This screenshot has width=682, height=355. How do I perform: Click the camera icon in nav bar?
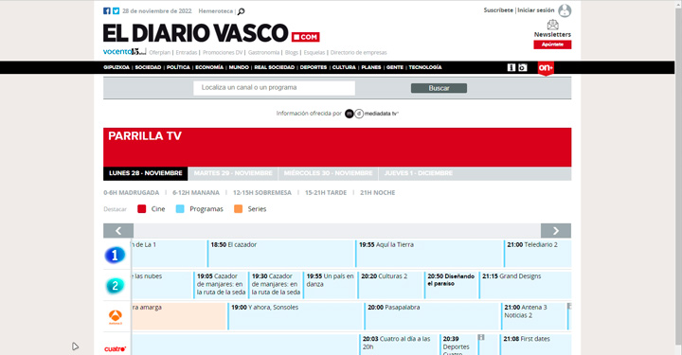tap(522, 67)
